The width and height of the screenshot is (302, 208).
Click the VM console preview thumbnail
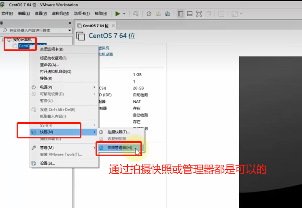pos(270,132)
